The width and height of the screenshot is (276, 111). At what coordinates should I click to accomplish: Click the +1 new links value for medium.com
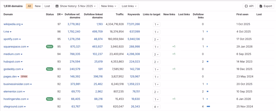point(174,54)
